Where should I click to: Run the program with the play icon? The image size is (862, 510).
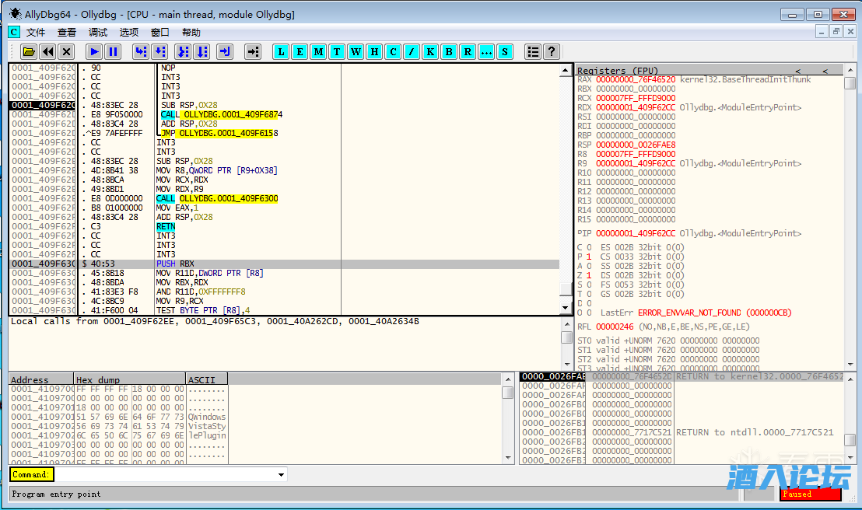(x=94, y=52)
